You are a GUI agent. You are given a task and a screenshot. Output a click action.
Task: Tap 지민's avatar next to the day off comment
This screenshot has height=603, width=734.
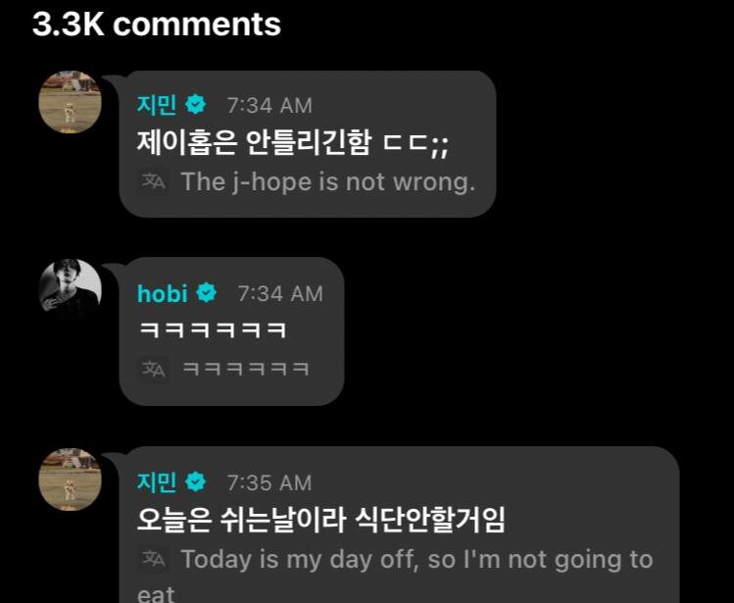tap(71, 479)
